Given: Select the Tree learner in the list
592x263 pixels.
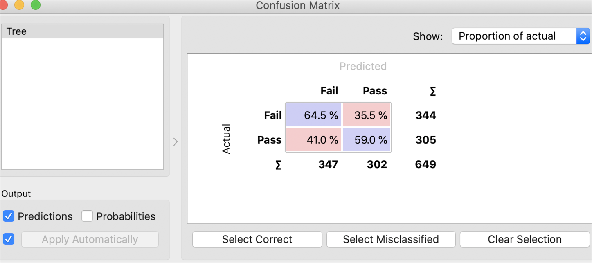Looking at the screenshot, I should coord(82,31).
